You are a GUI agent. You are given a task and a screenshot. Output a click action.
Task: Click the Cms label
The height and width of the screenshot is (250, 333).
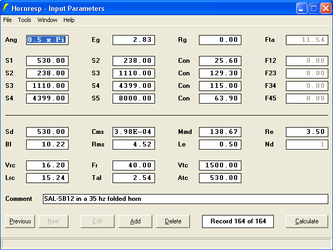[x=98, y=132]
